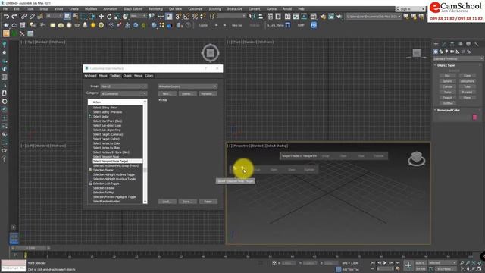Open the Rendering menu
Screen dimensions: 485x273
click(155, 9)
